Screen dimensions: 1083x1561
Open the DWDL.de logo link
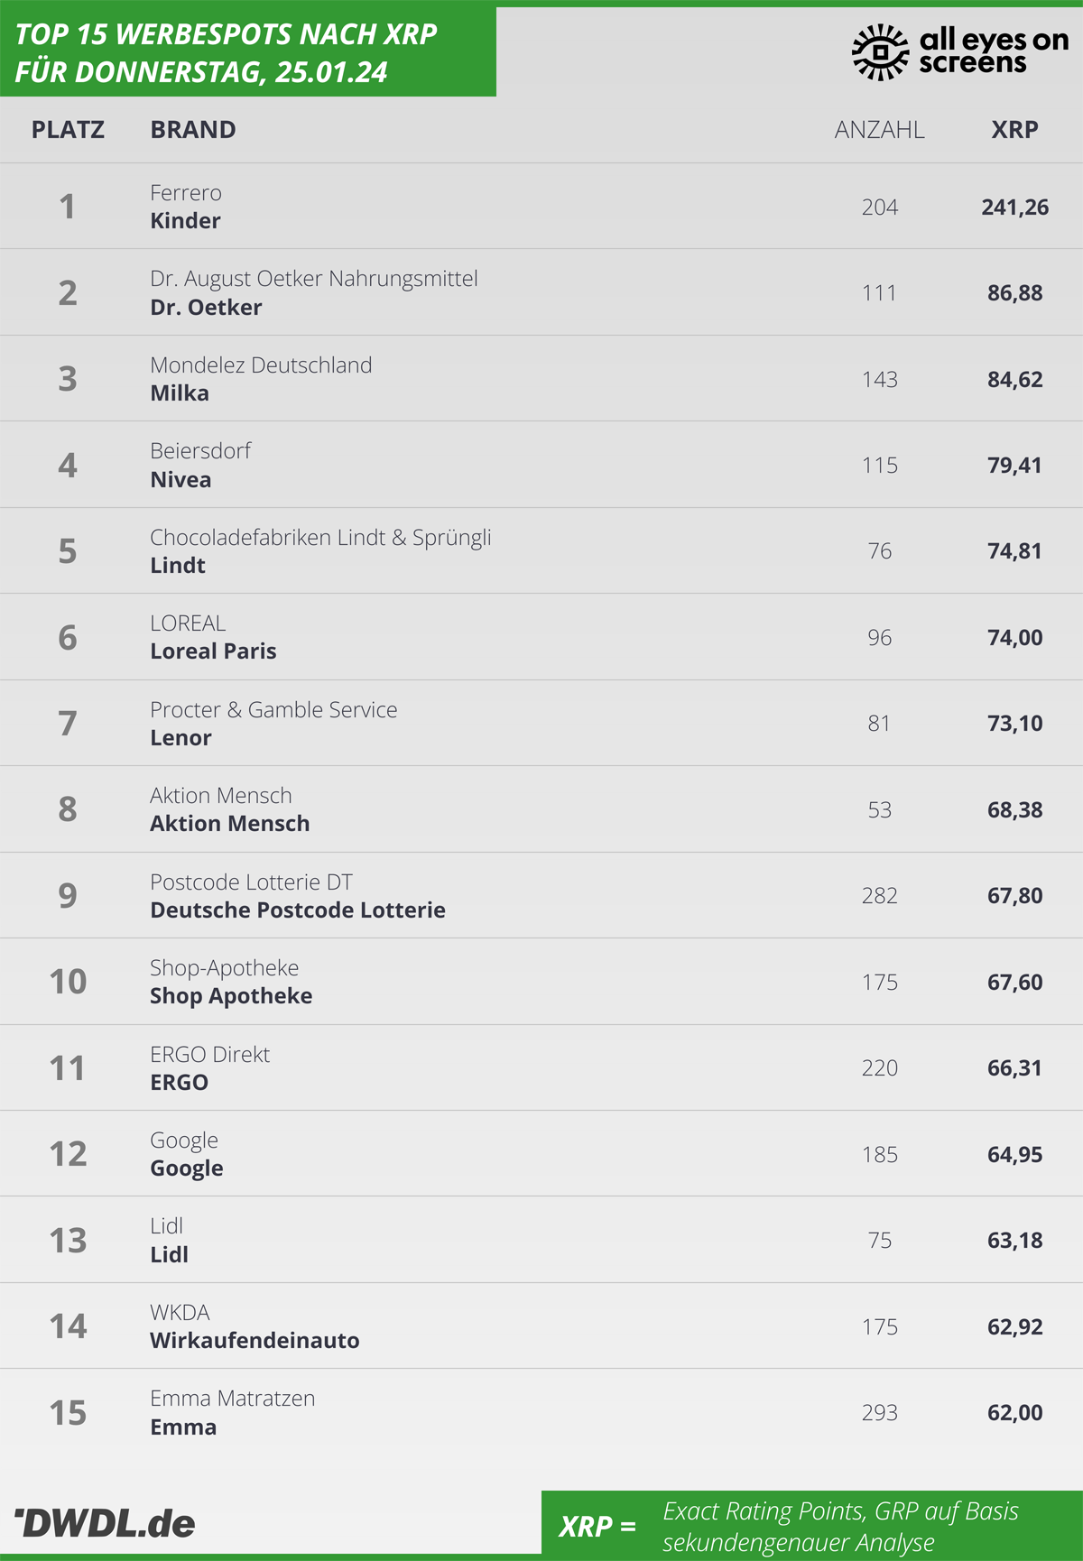(x=105, y=1523)
